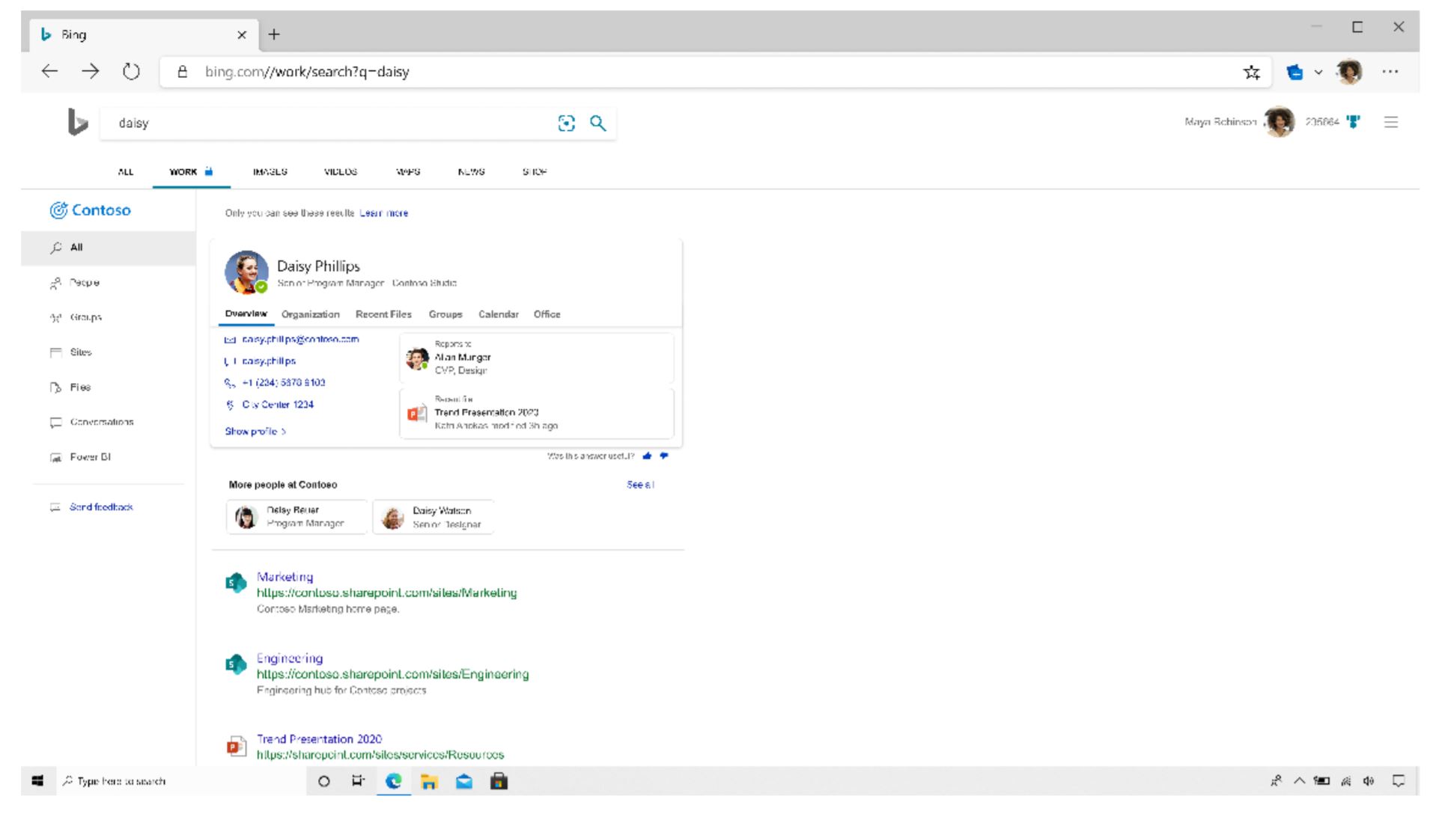Viewport: 1436px width, 820px height.
Task: Open Daisy Phillips email address link
Action: (300, 340)
